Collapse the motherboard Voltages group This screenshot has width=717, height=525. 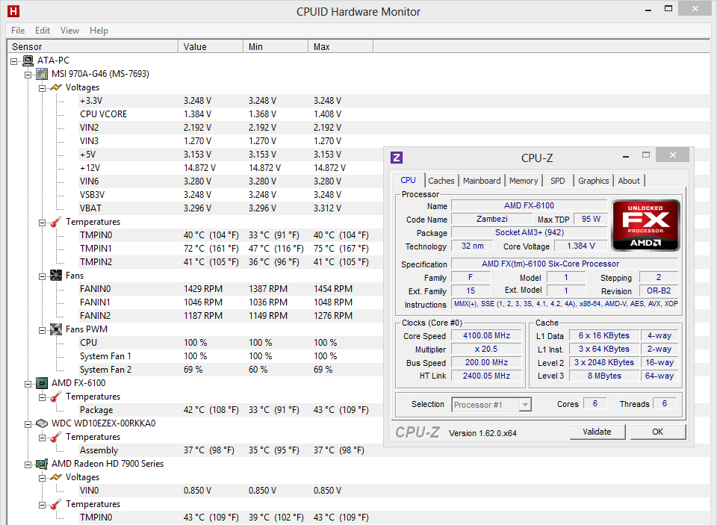42,88
